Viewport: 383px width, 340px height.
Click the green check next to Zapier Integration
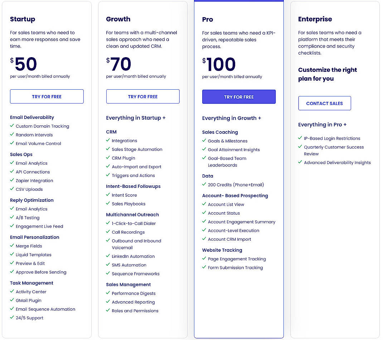pos(11,181)
